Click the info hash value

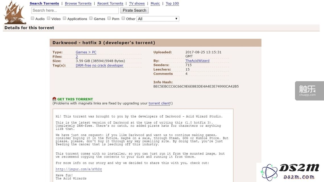196,87
